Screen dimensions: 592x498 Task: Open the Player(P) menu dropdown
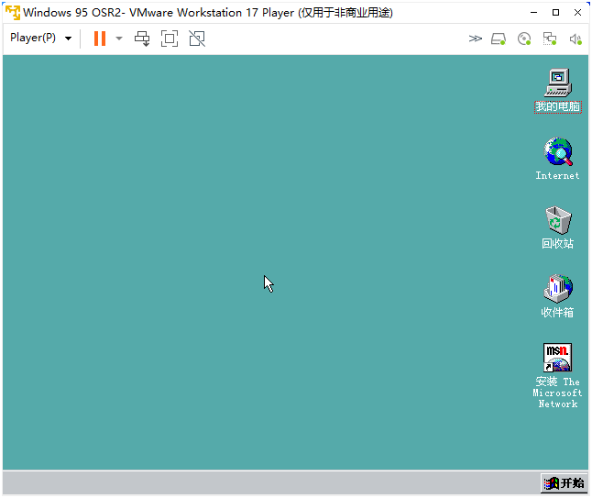[x=40, y=39]
